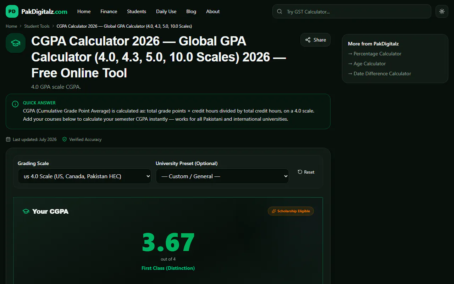Click the Verified Accuracy shield icon
This screenshot has width=454, height=284.
coord(65,140)
